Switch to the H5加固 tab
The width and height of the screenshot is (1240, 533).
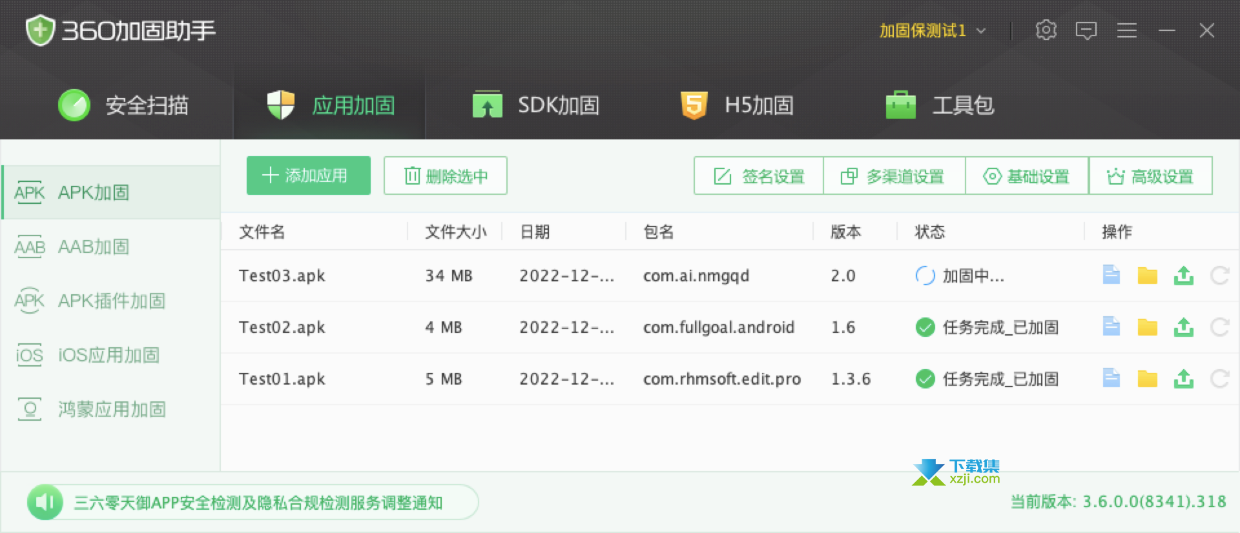point(737,105)
